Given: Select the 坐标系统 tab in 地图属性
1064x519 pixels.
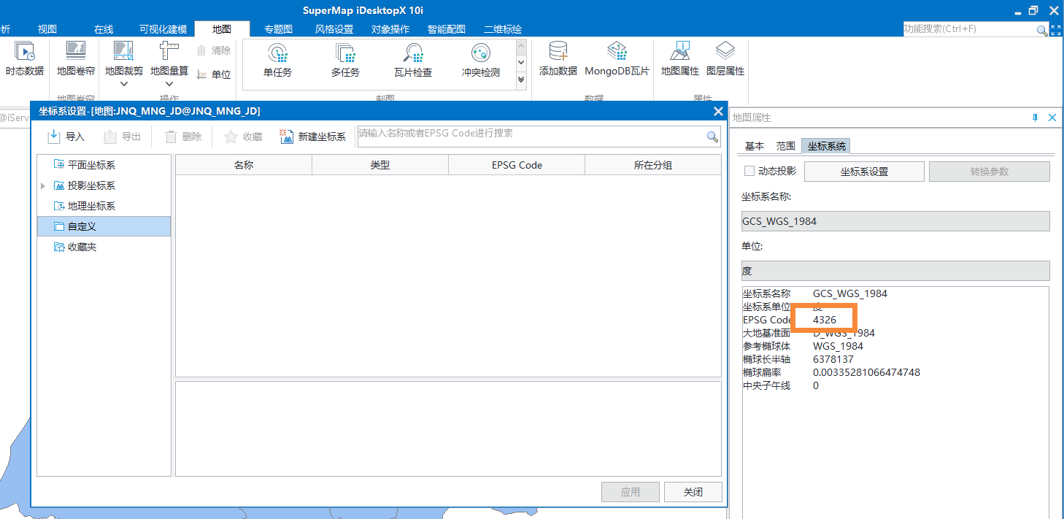Looking at the screenshot, I should click(827, 146).
